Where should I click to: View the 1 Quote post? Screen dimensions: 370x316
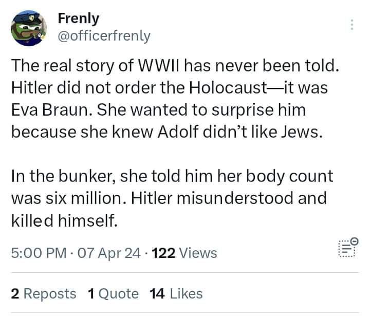pyautogui.click(x=113, y=293)
